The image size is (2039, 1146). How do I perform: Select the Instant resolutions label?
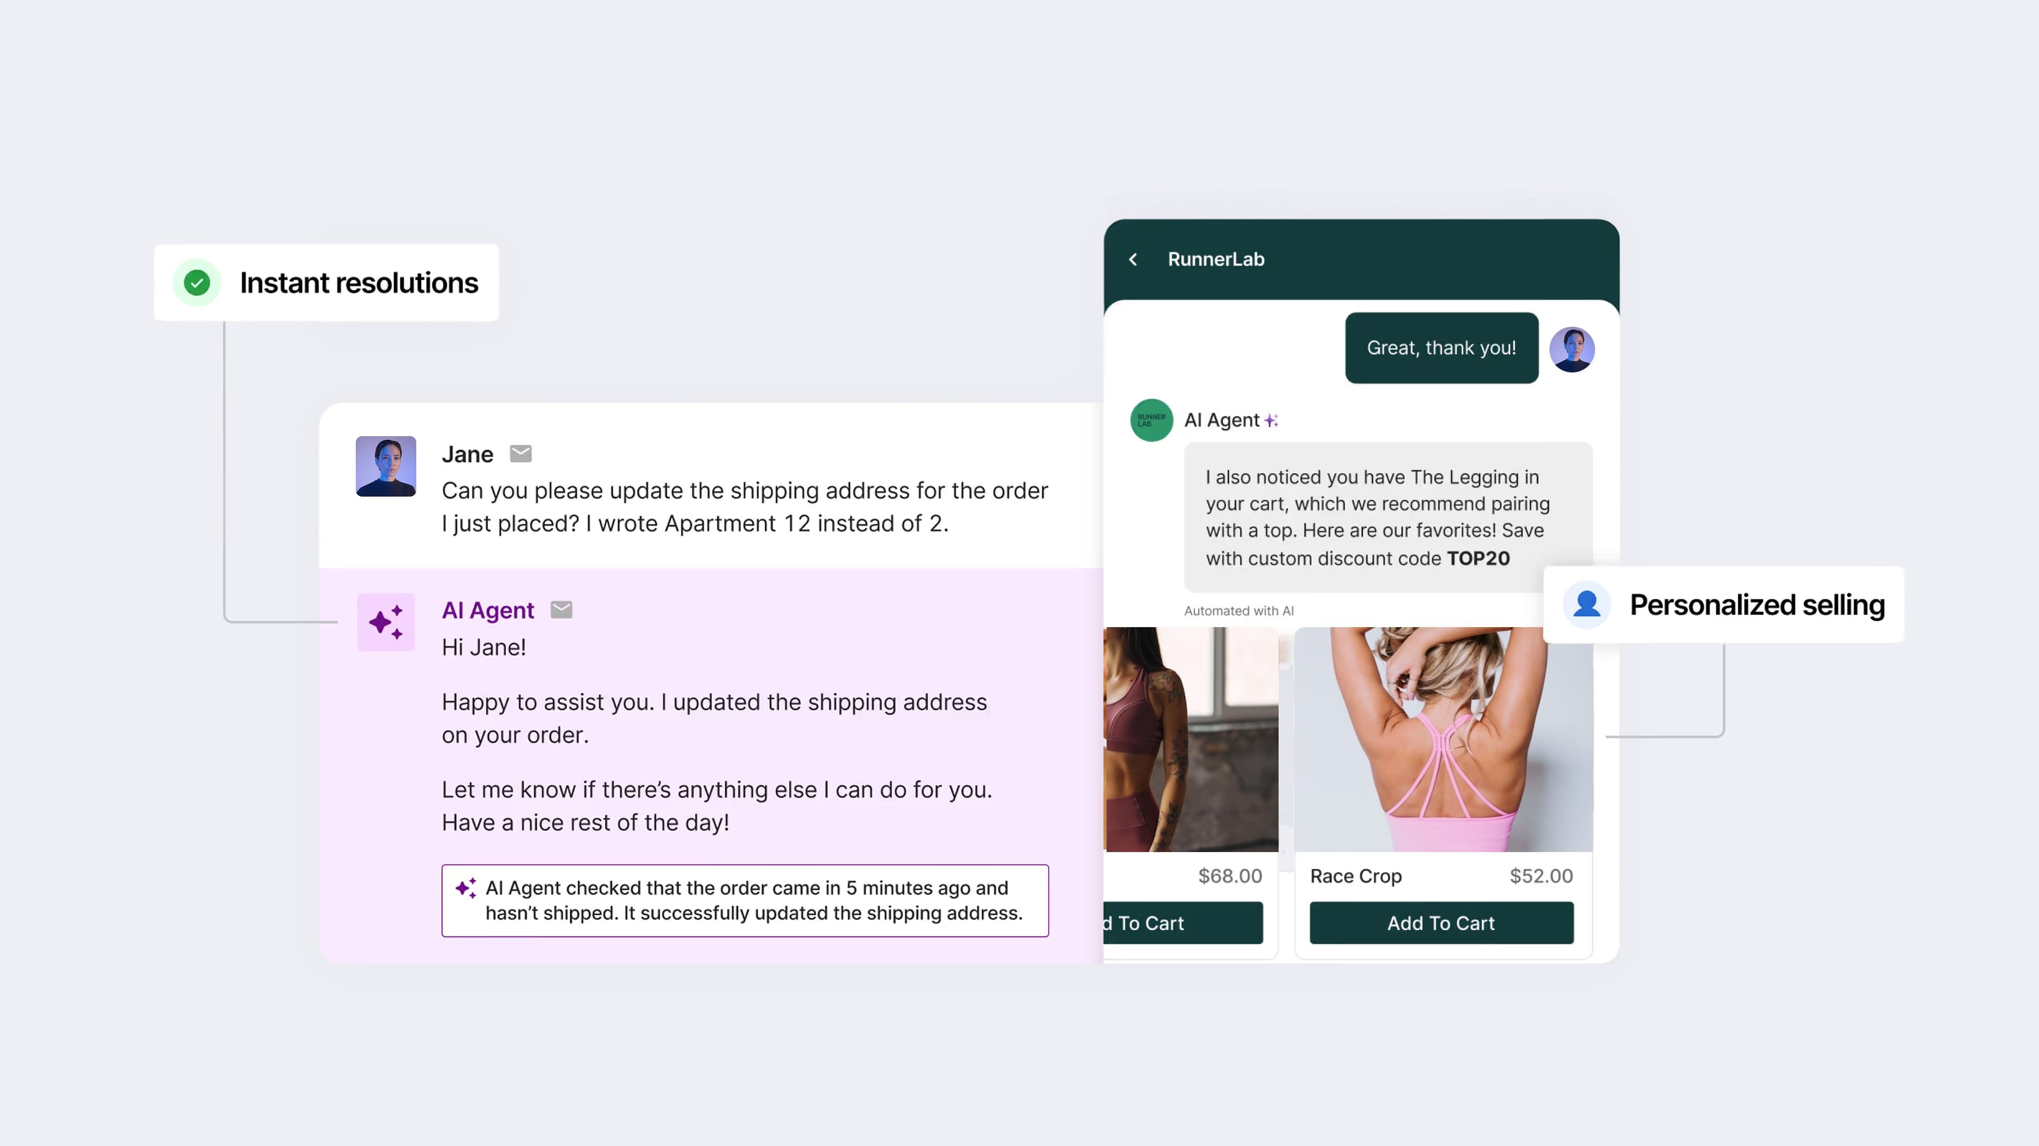[358, 282]
